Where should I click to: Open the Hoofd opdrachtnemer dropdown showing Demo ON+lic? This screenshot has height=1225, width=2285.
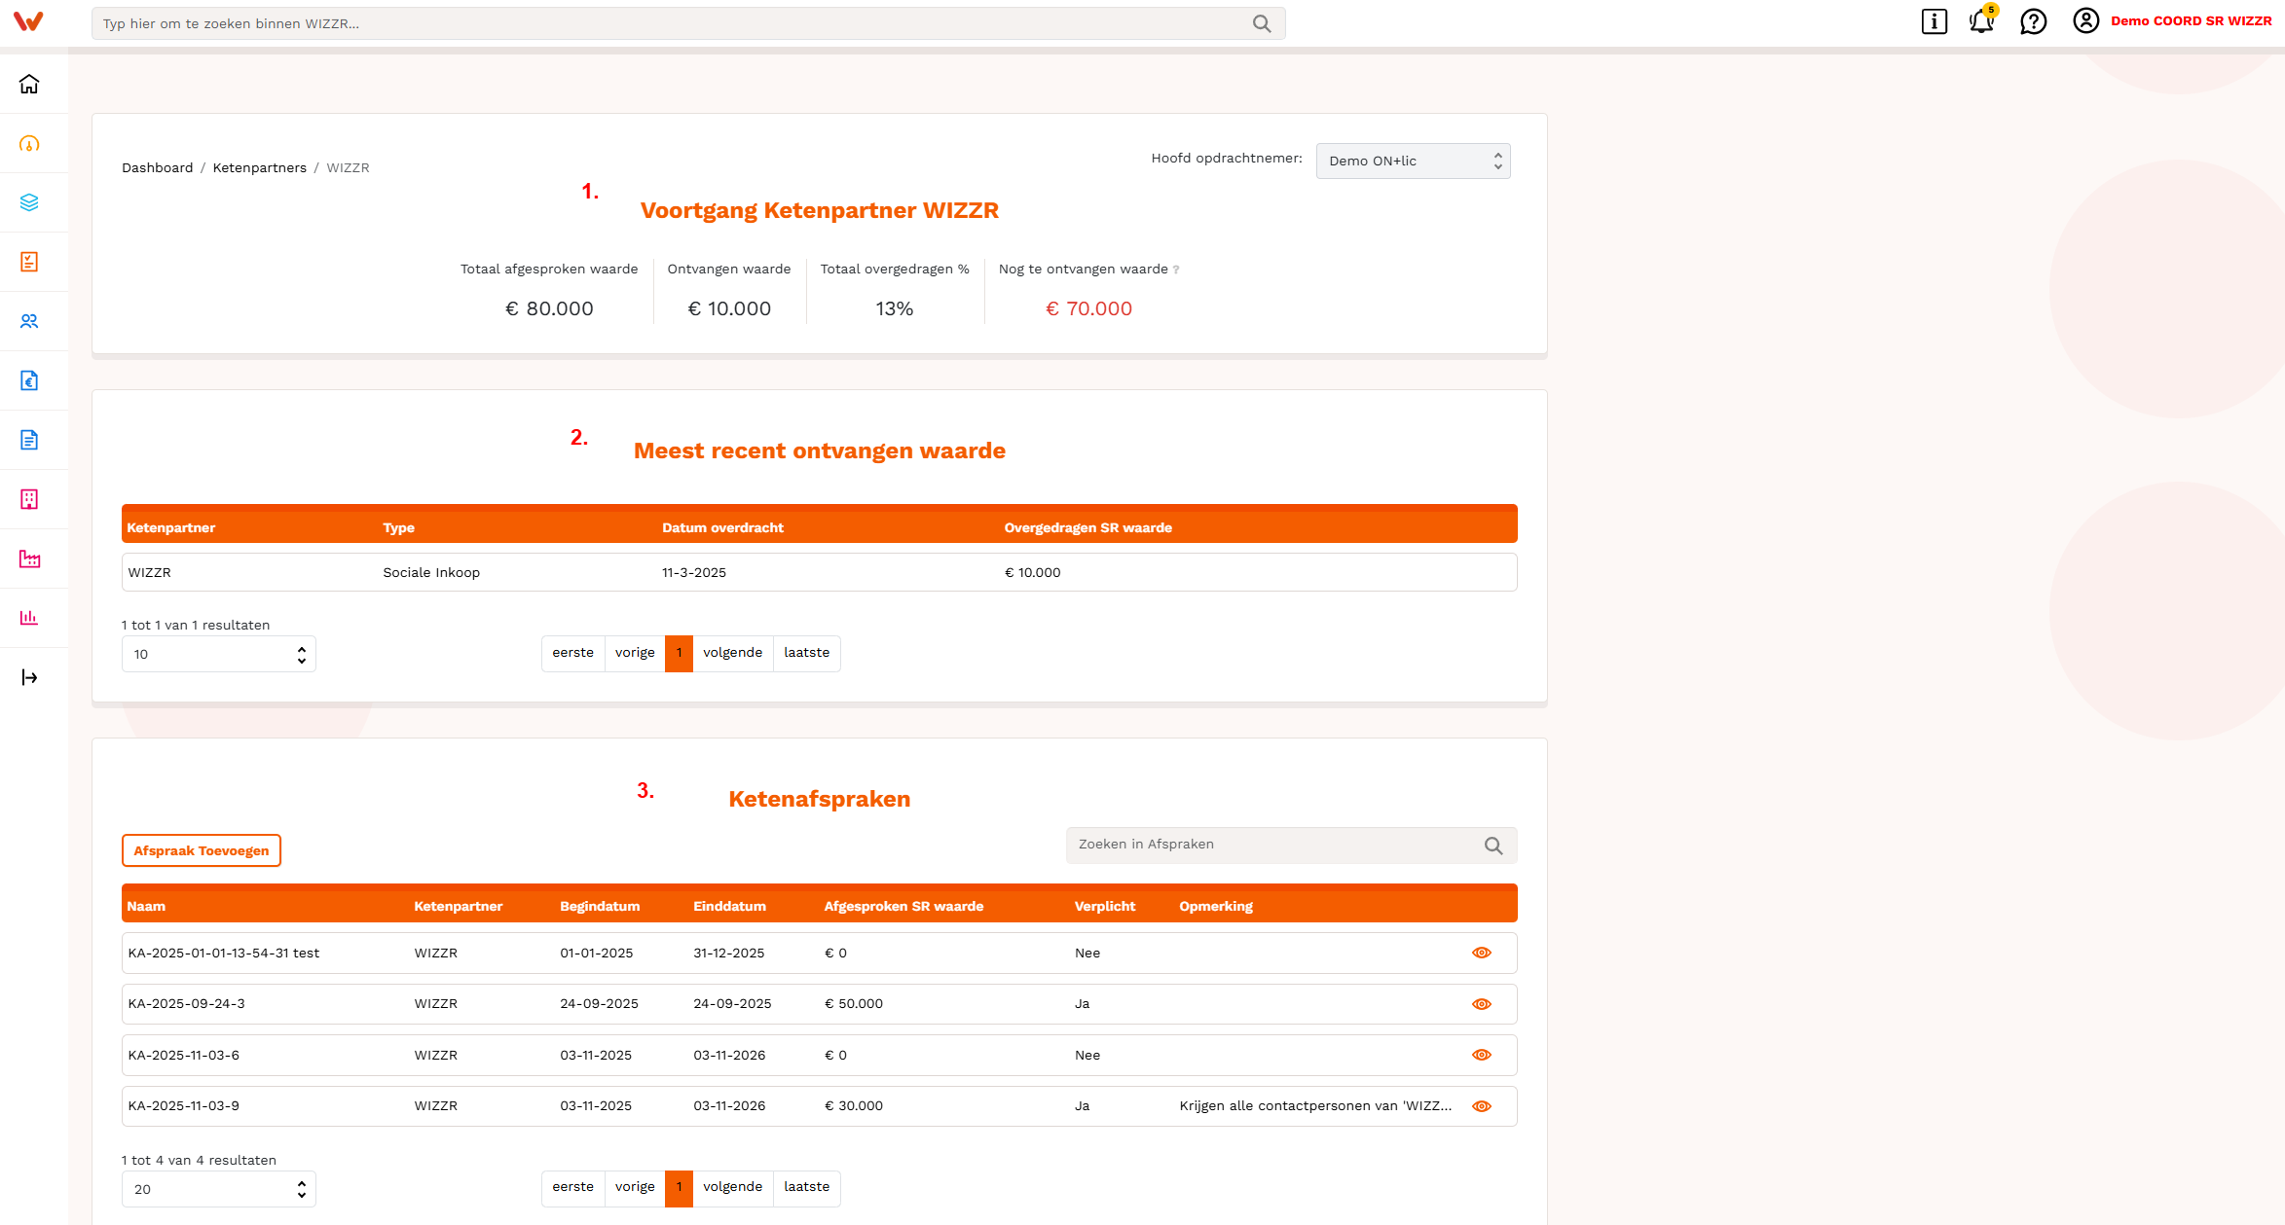pos(1413,162)
